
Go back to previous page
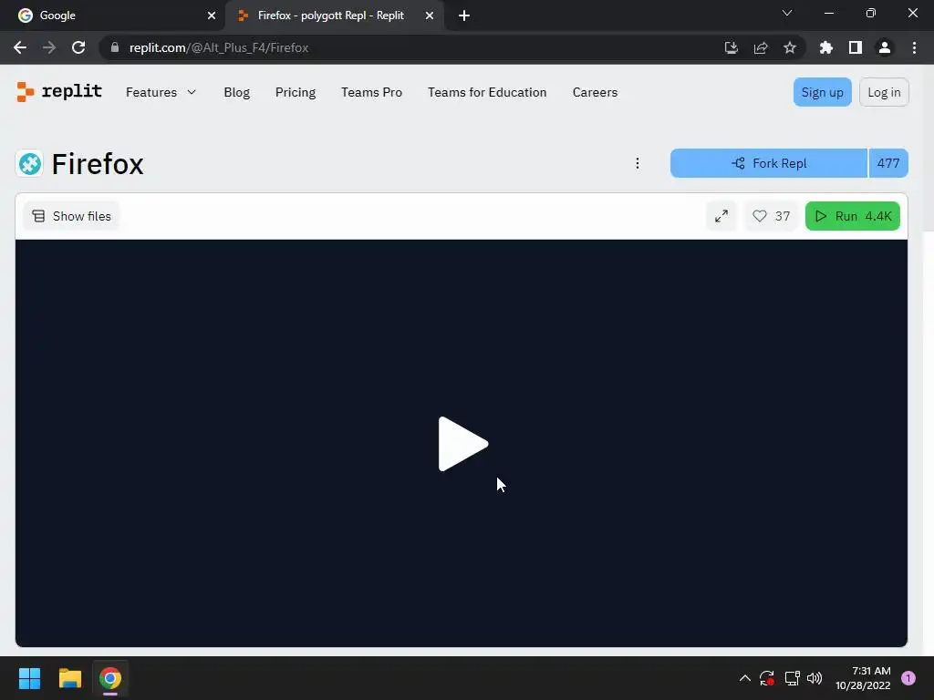[x=20, y=47]
